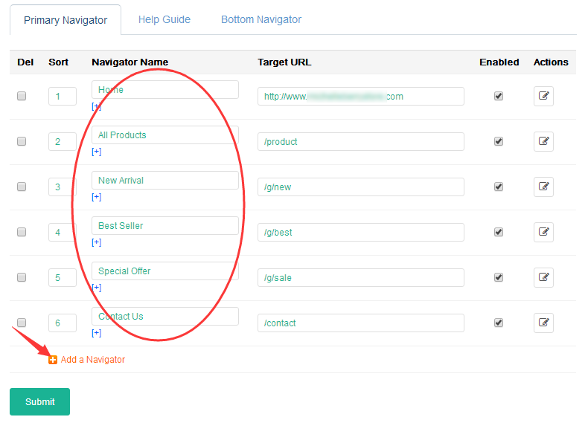Mark Contact Us row for deletion

point(22,323)
